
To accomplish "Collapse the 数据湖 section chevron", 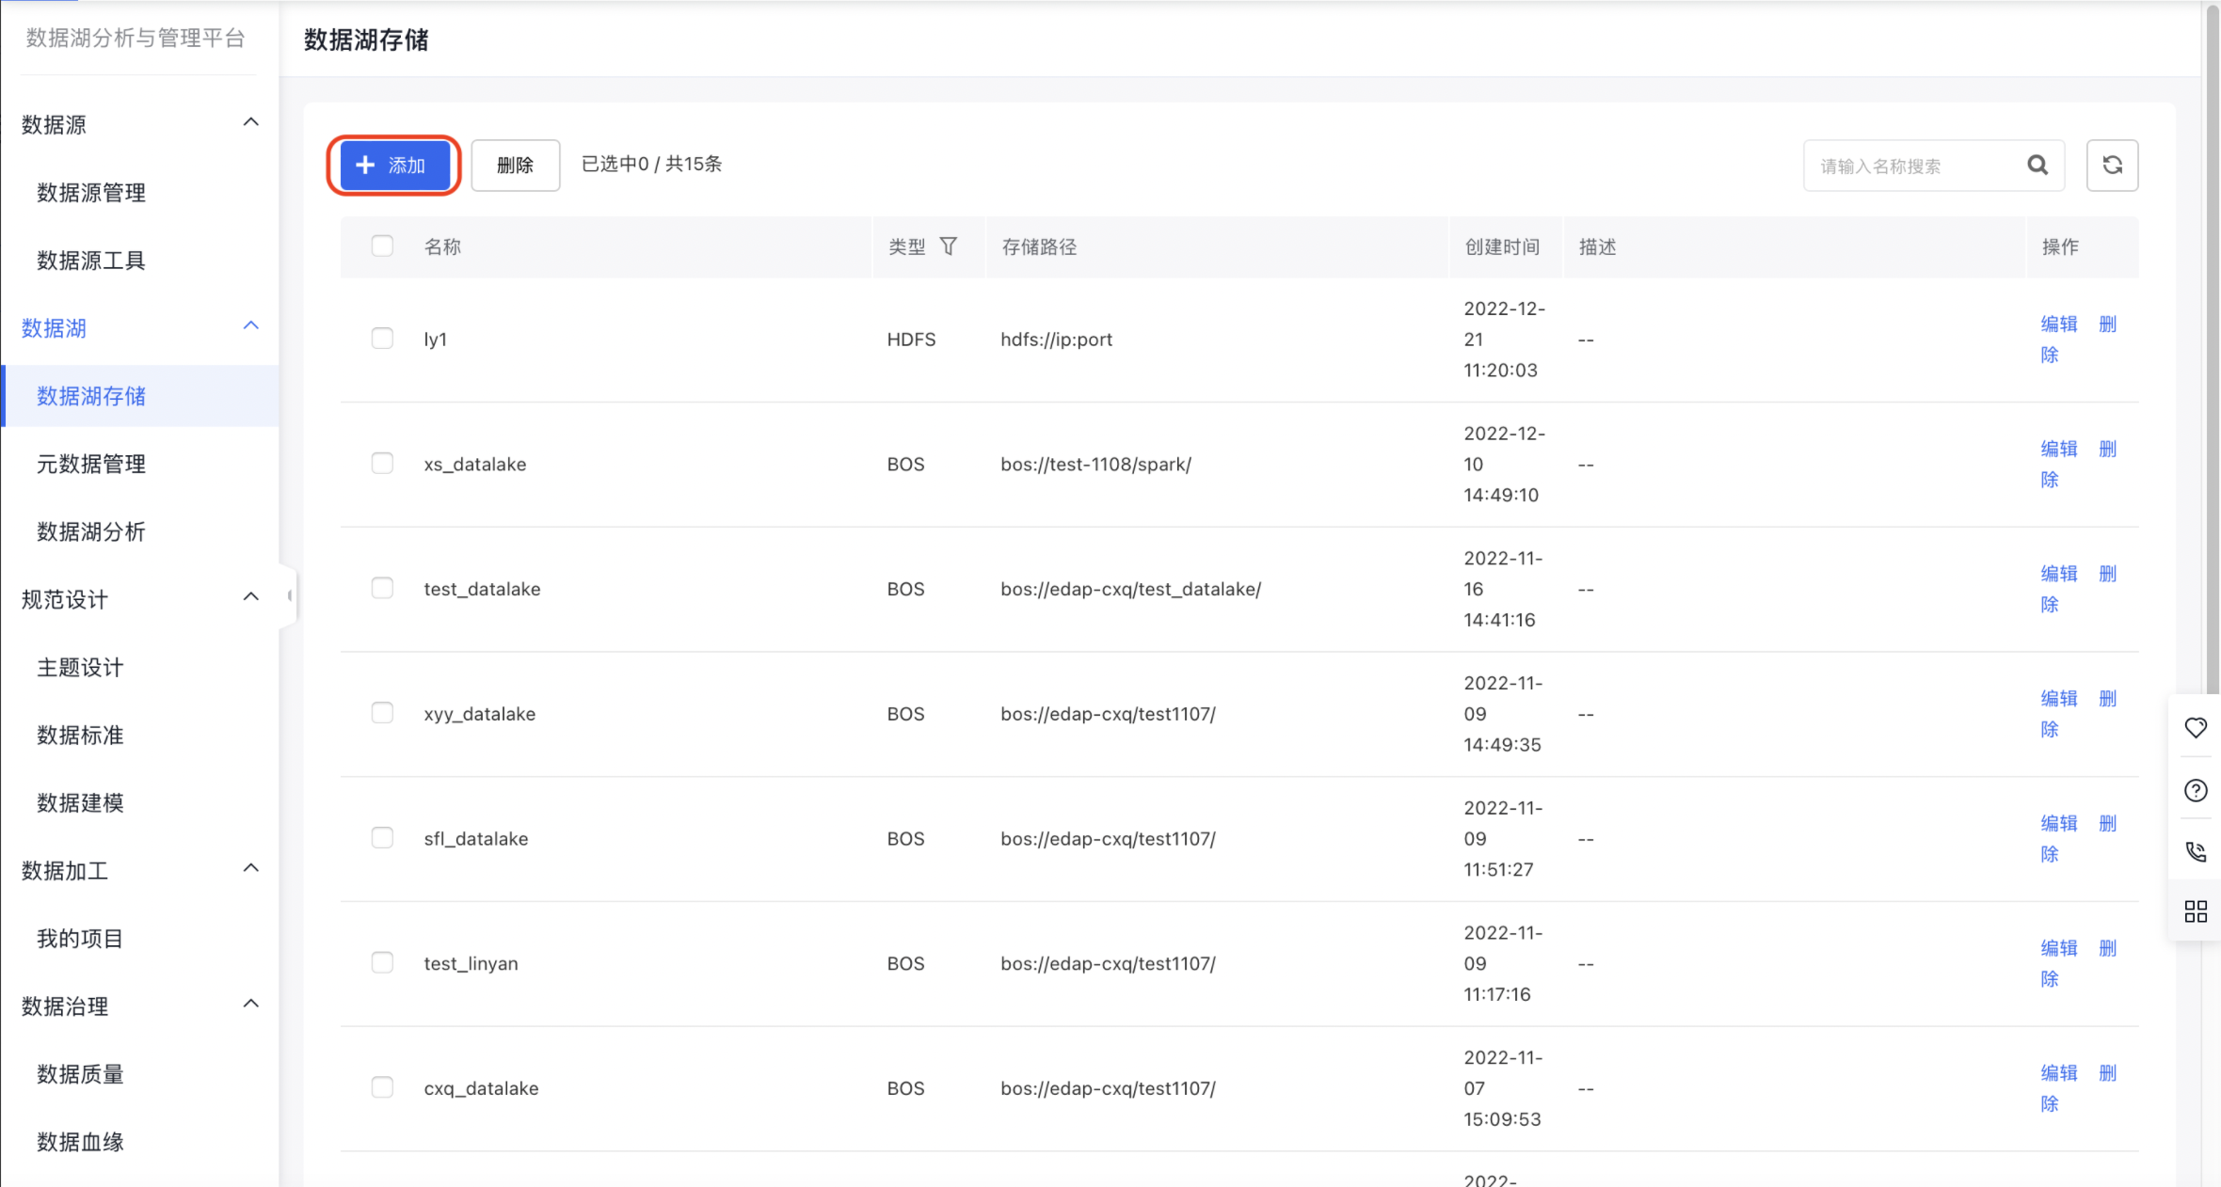I will 250,325.
